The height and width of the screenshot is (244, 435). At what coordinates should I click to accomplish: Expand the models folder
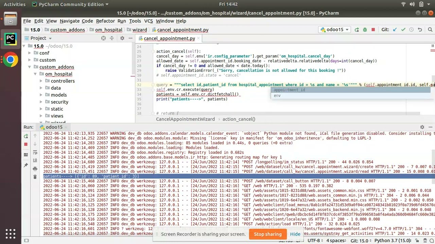(41, 95)
